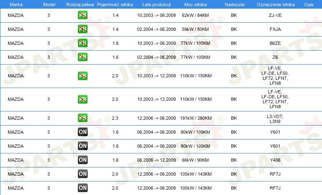Screen dimensions: 322x195
Task: Select production years in the ZJ-VE row
Action: [156, 15]
